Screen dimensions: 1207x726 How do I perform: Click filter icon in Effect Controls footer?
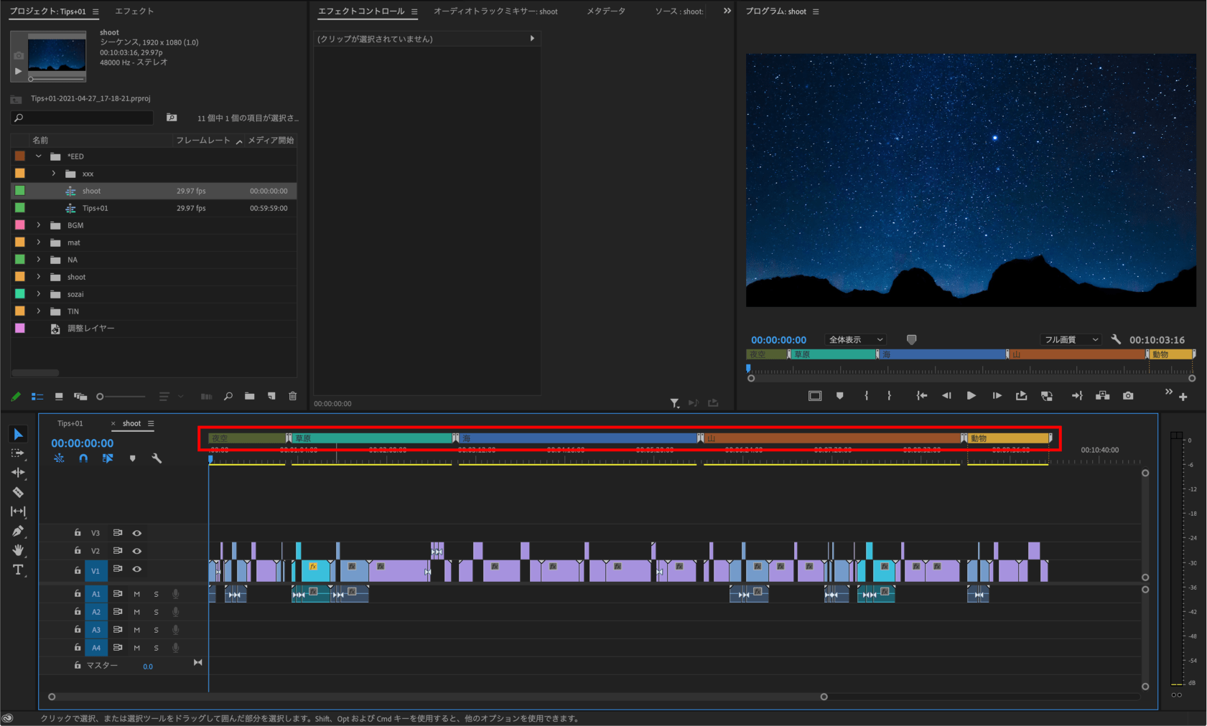[675, 403]
